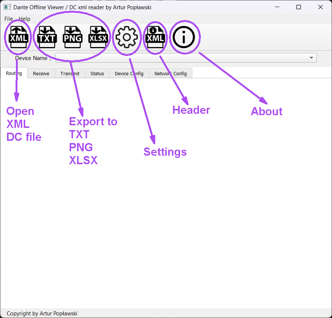The height and width of the screenshot is (318, 332).
Task: Click the Copyright by Artur Popławski status text
Action: pyautogui.click(x=42, y=313)
